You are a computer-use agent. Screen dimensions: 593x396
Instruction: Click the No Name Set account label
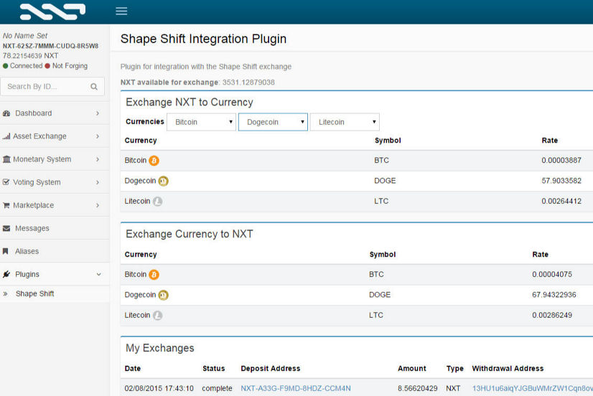25,36
